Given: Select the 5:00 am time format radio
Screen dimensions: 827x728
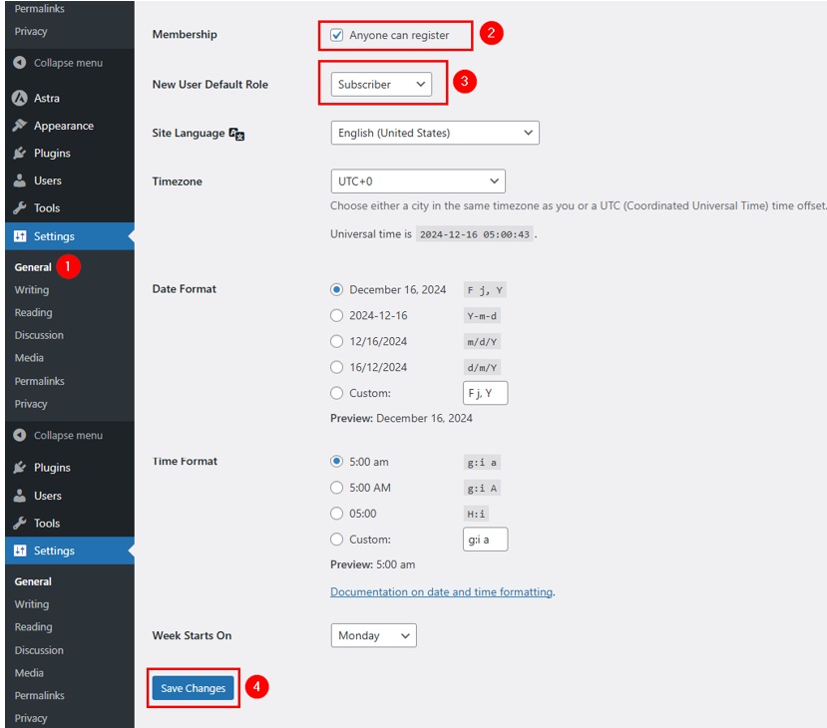Looking at the screenshot, I should coord(336,462).
